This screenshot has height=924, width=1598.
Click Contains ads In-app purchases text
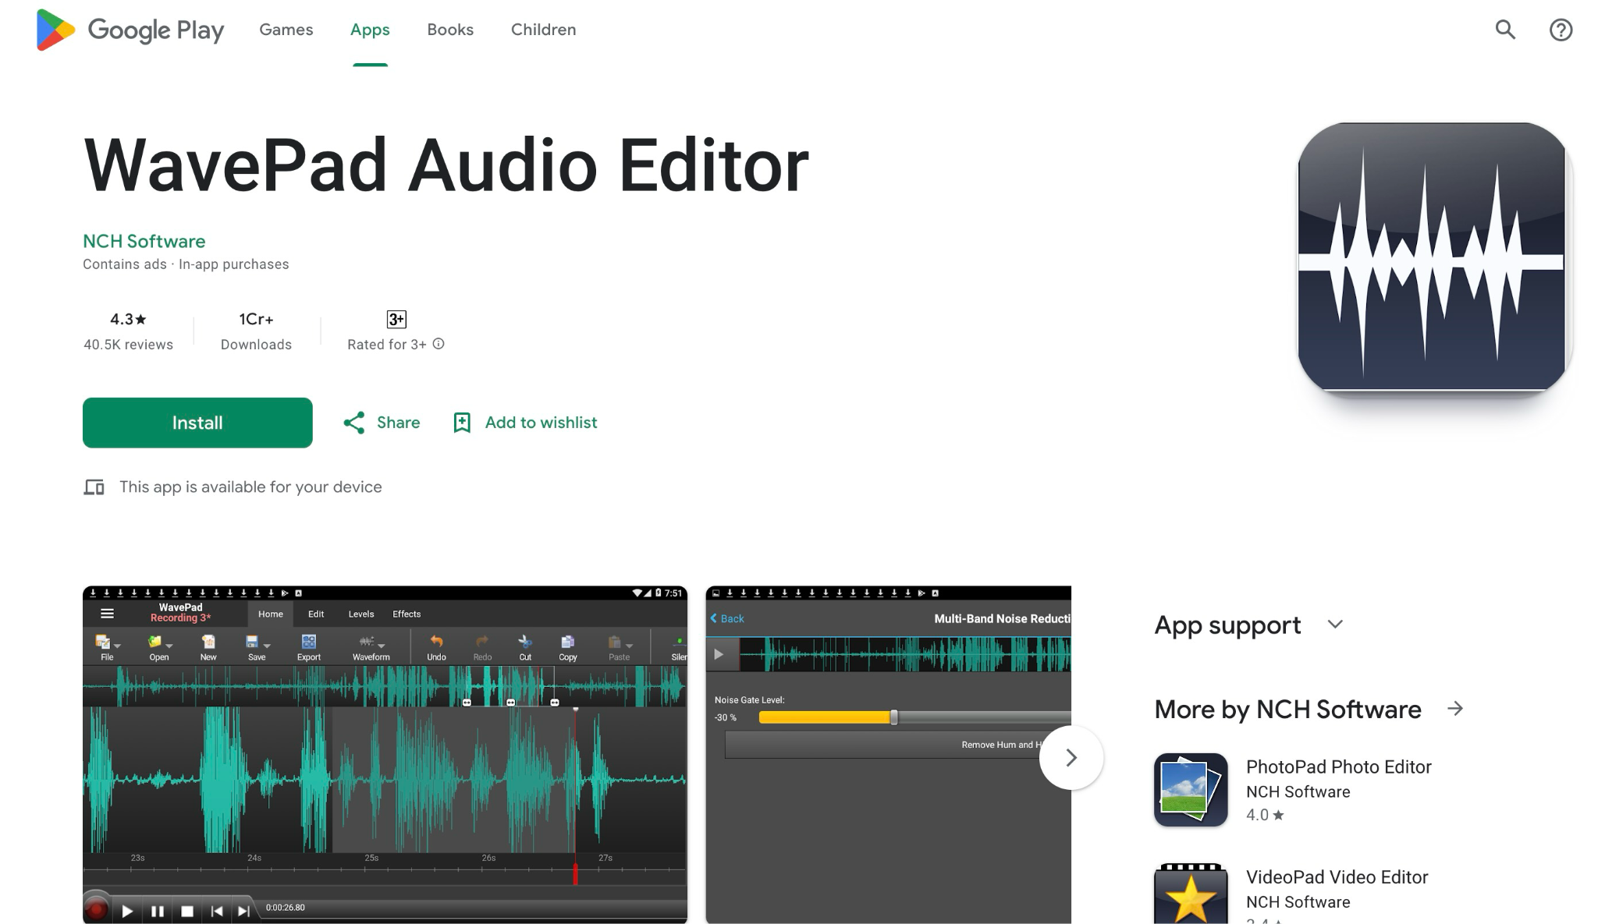pyautogui.click(x=186, y=264)
